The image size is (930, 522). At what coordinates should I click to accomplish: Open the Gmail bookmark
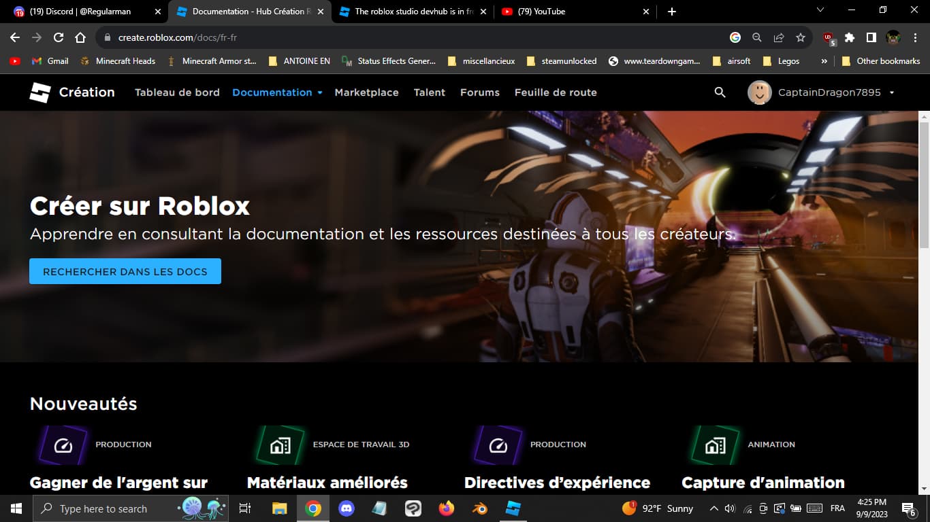point(52,60)
